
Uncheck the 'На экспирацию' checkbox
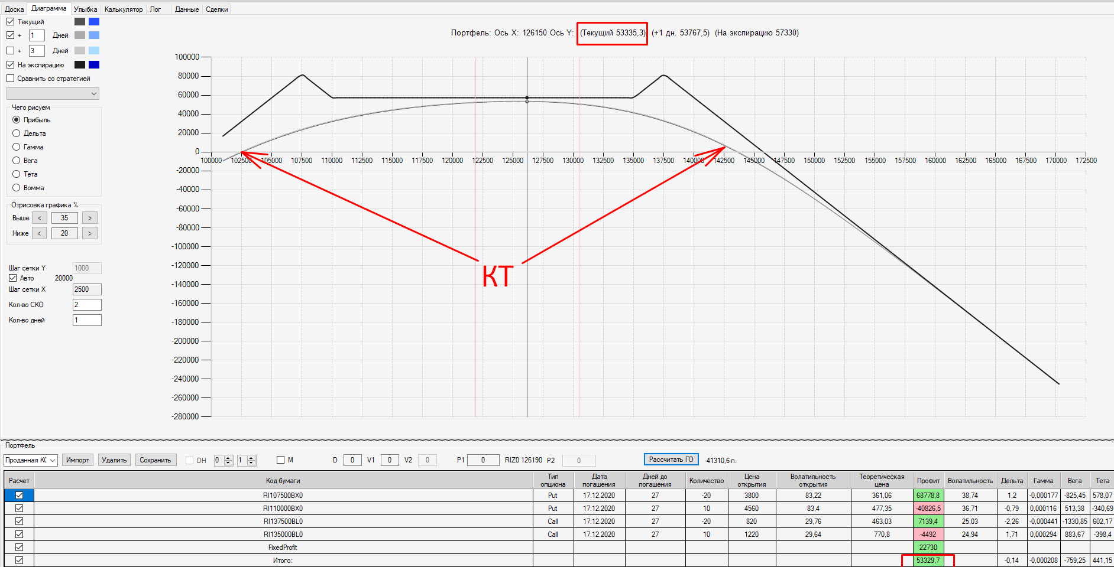tap(10, 65)
